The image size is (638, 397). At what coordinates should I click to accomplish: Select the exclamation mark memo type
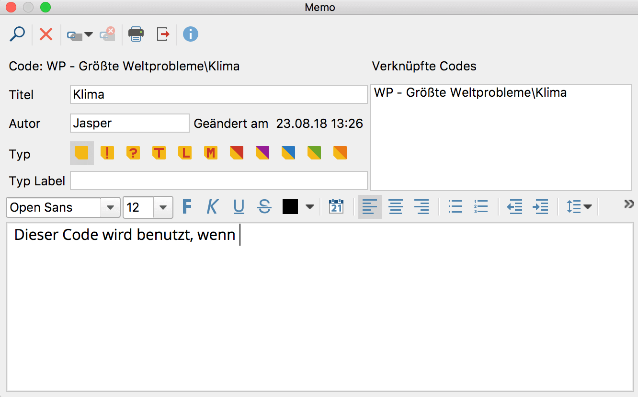[107, 153]
